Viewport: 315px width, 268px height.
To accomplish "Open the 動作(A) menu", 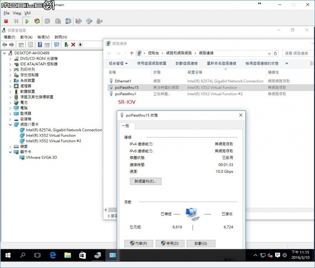I will 26,37.
